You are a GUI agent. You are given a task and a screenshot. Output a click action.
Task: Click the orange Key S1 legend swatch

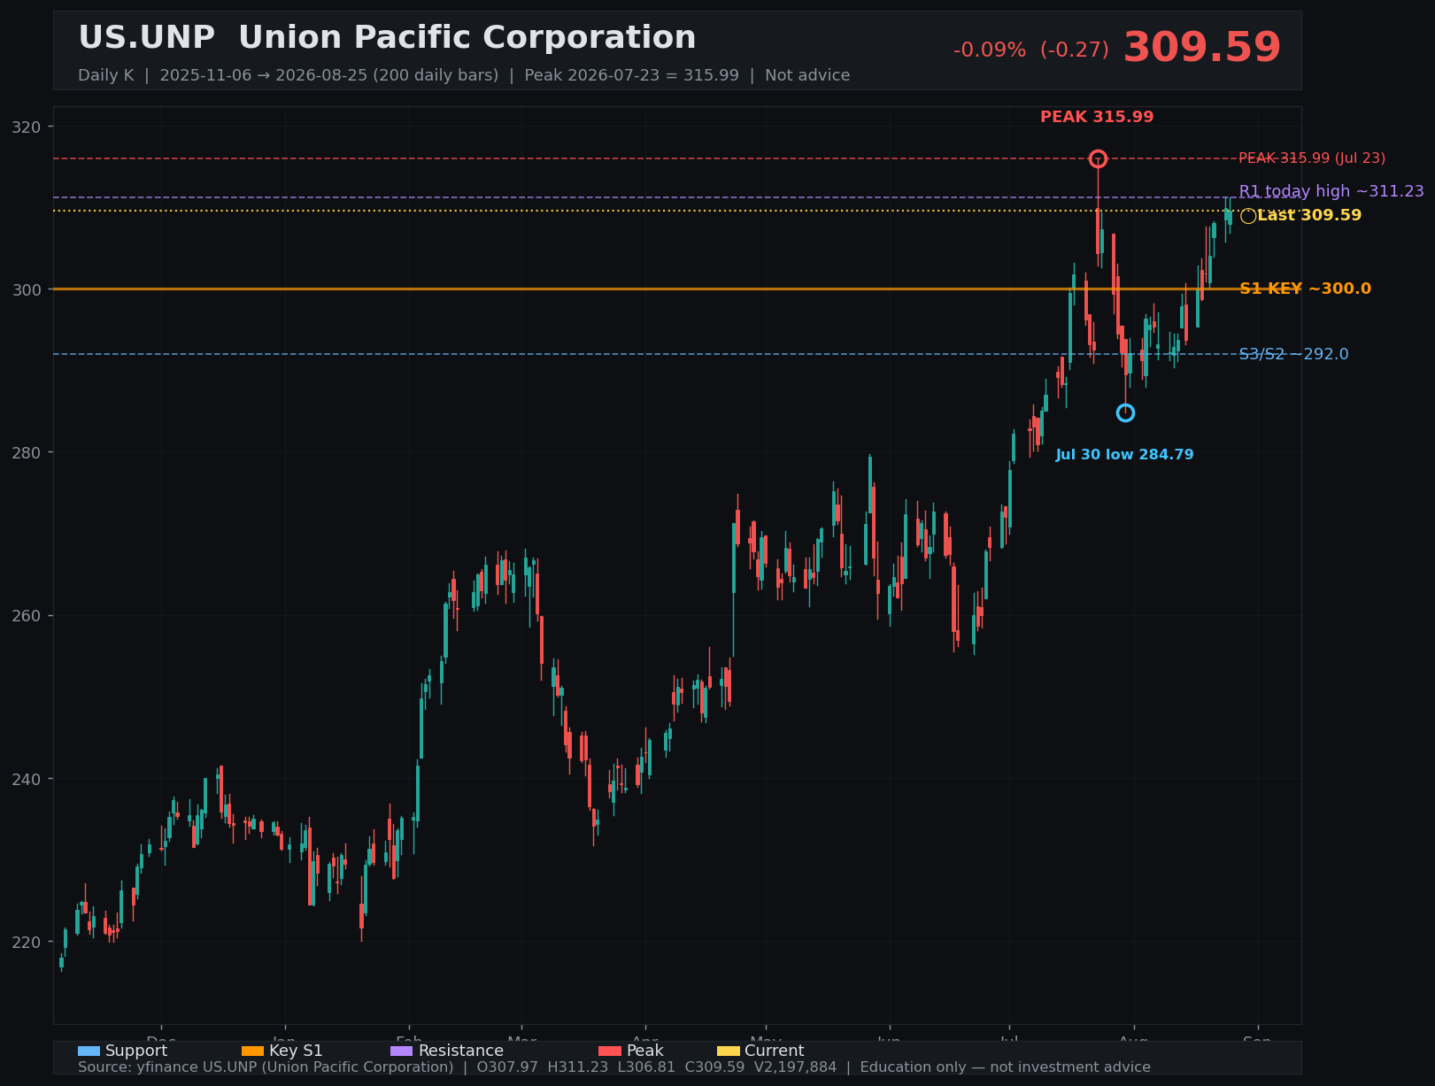252,1051
